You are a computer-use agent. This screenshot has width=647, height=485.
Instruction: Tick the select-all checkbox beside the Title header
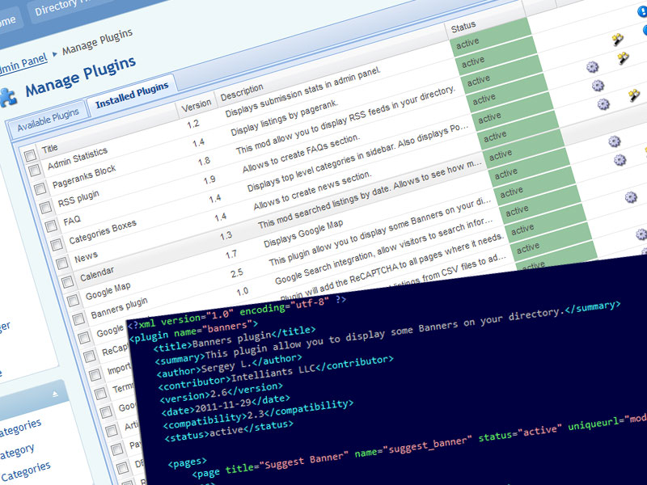(x=30, y=156)
